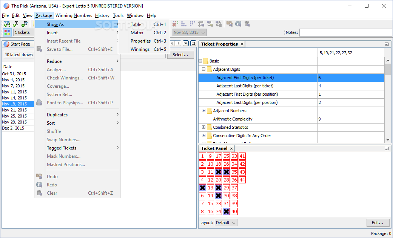The height and width of the screenshot is (238, 393).
Task: Choose Winnings from Show As submenu
Action: point(144,49)
